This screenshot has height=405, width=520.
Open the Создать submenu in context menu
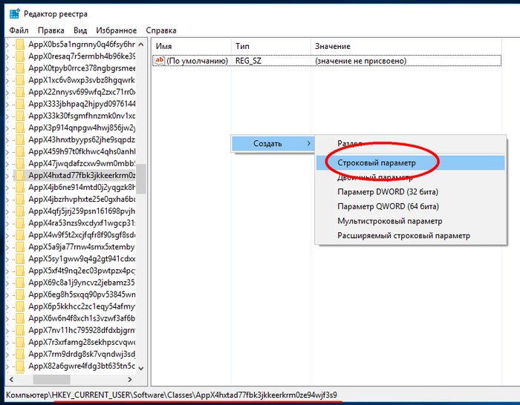[x=271, y=143]
